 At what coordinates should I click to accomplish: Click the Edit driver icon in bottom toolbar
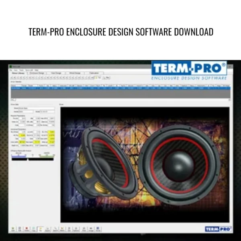pyautogui.click(x=20, y=229)
